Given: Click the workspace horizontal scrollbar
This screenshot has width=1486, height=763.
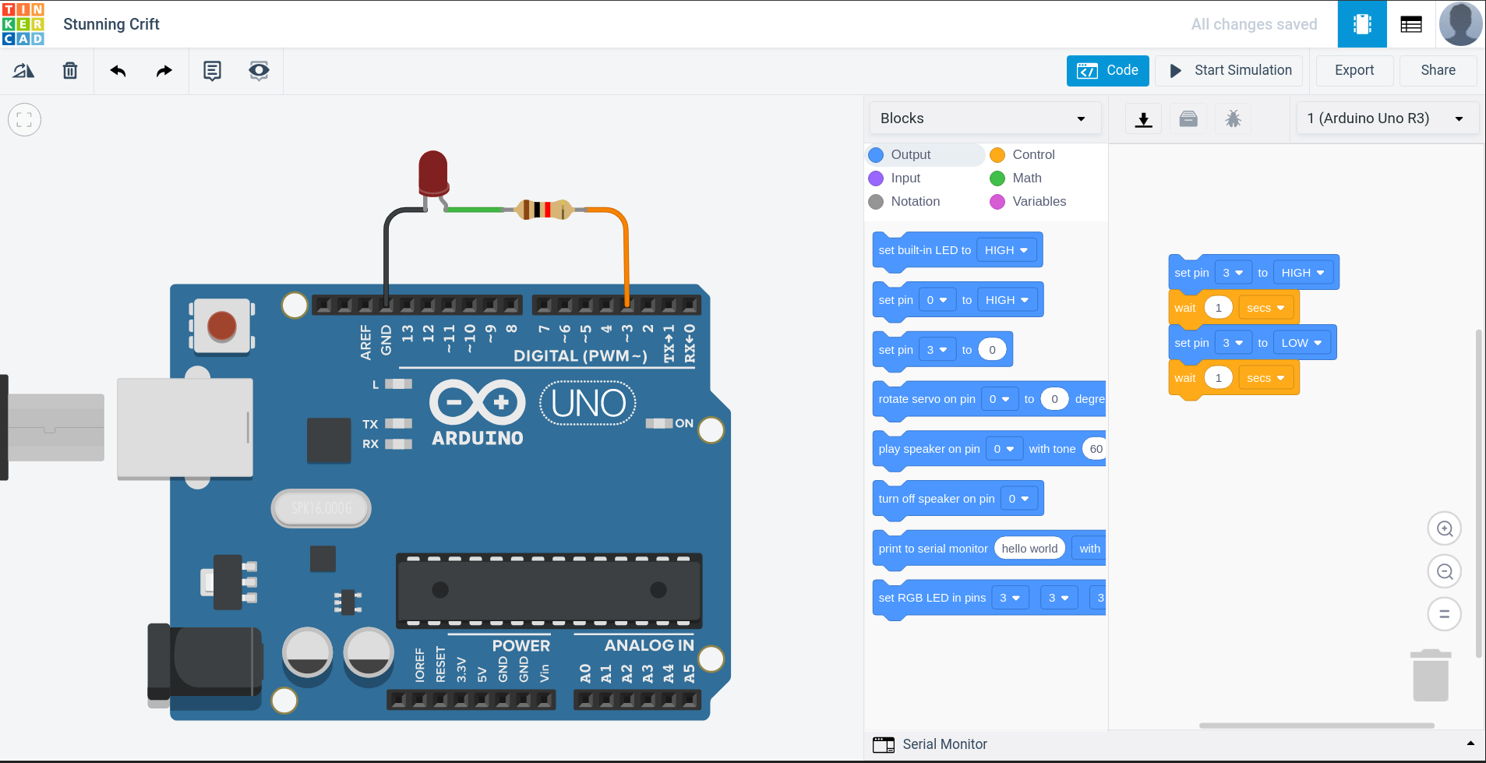Looking at the screenshot, I should coord(1316,726).
